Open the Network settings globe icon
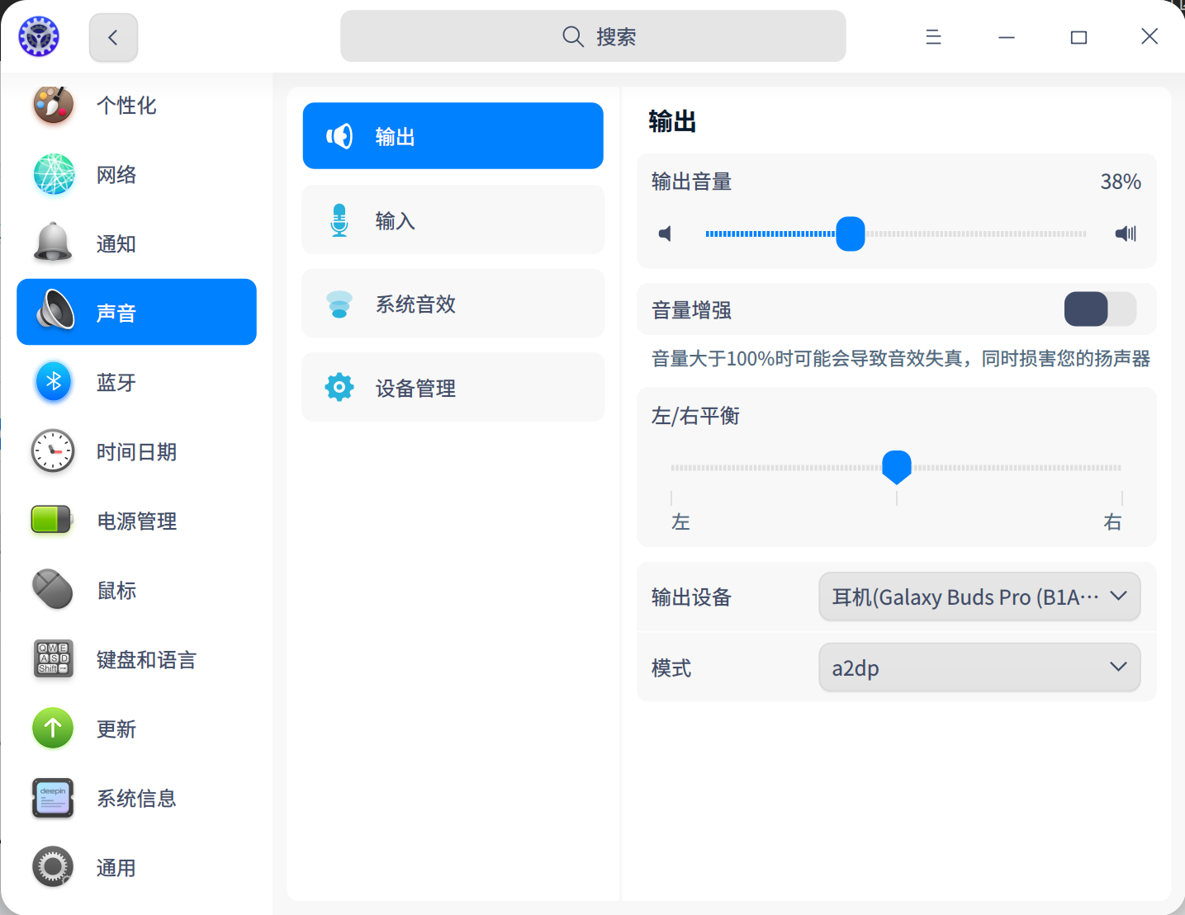1185x915 pixels. click(x=54, y=174)
